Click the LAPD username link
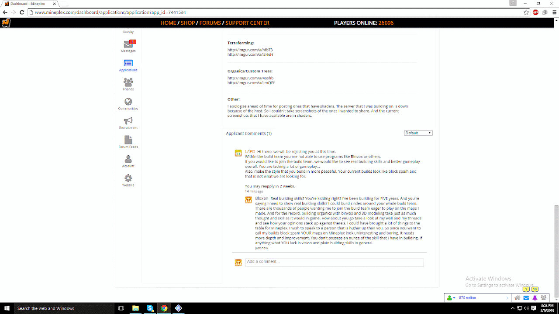This screenshot has height=314, width=559. tap(250, 152)
